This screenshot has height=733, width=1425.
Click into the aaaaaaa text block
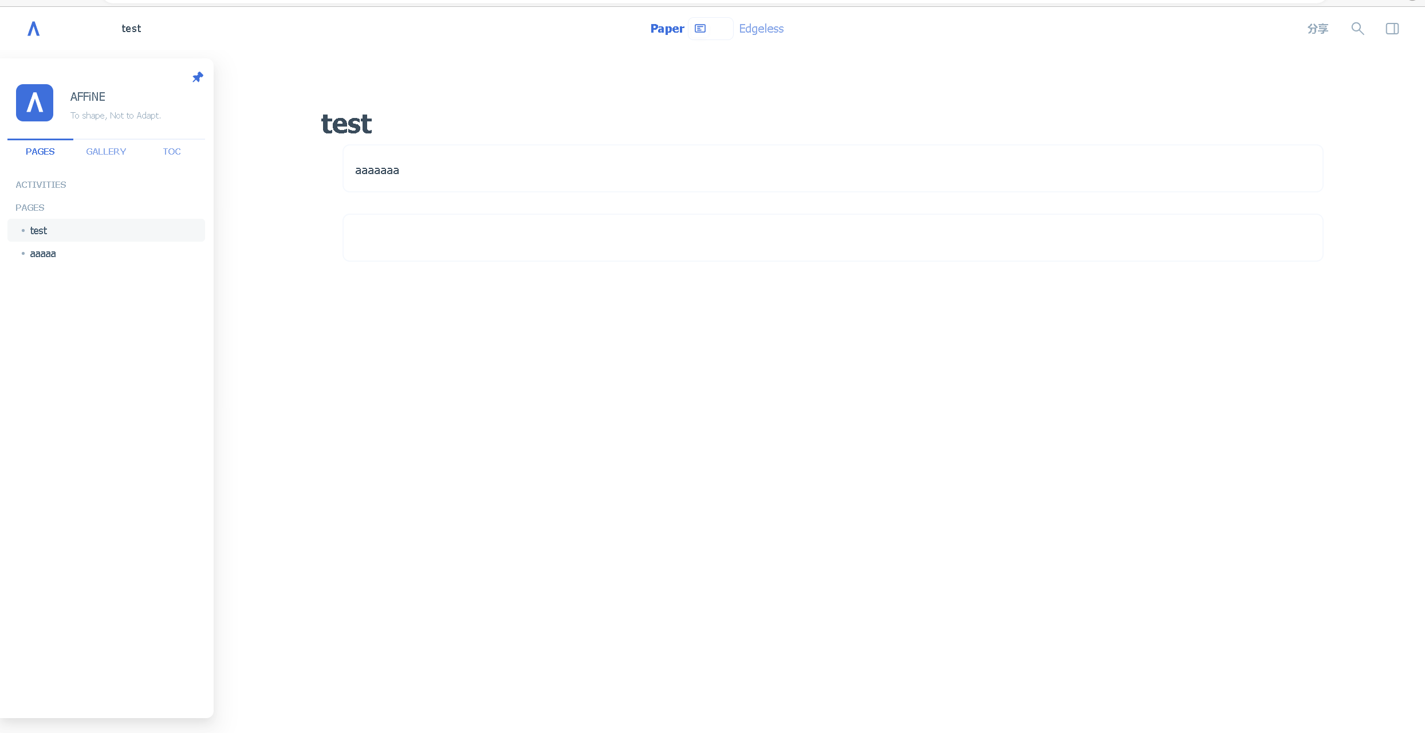pos(377,170)
